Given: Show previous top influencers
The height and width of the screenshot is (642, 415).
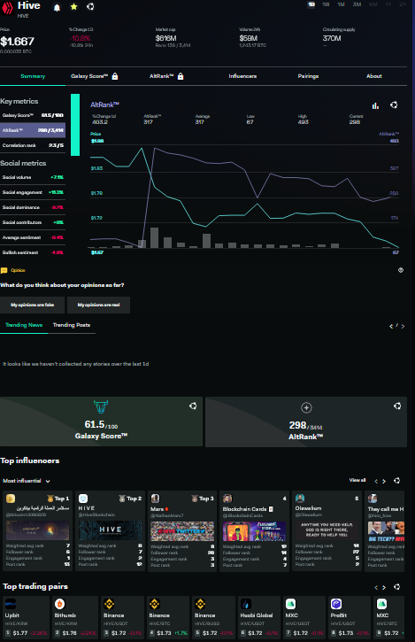Looking at the screenshot, I should [x=376, y=481].
